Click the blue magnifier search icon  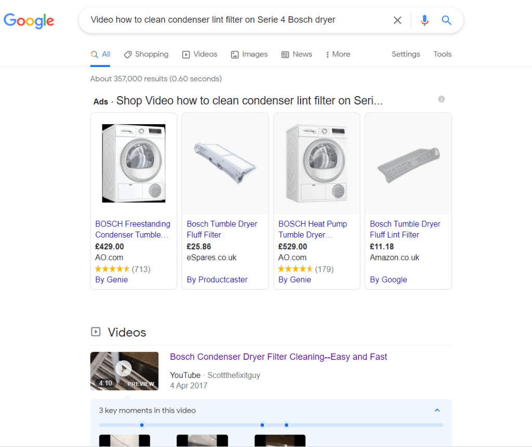[446, 20]
